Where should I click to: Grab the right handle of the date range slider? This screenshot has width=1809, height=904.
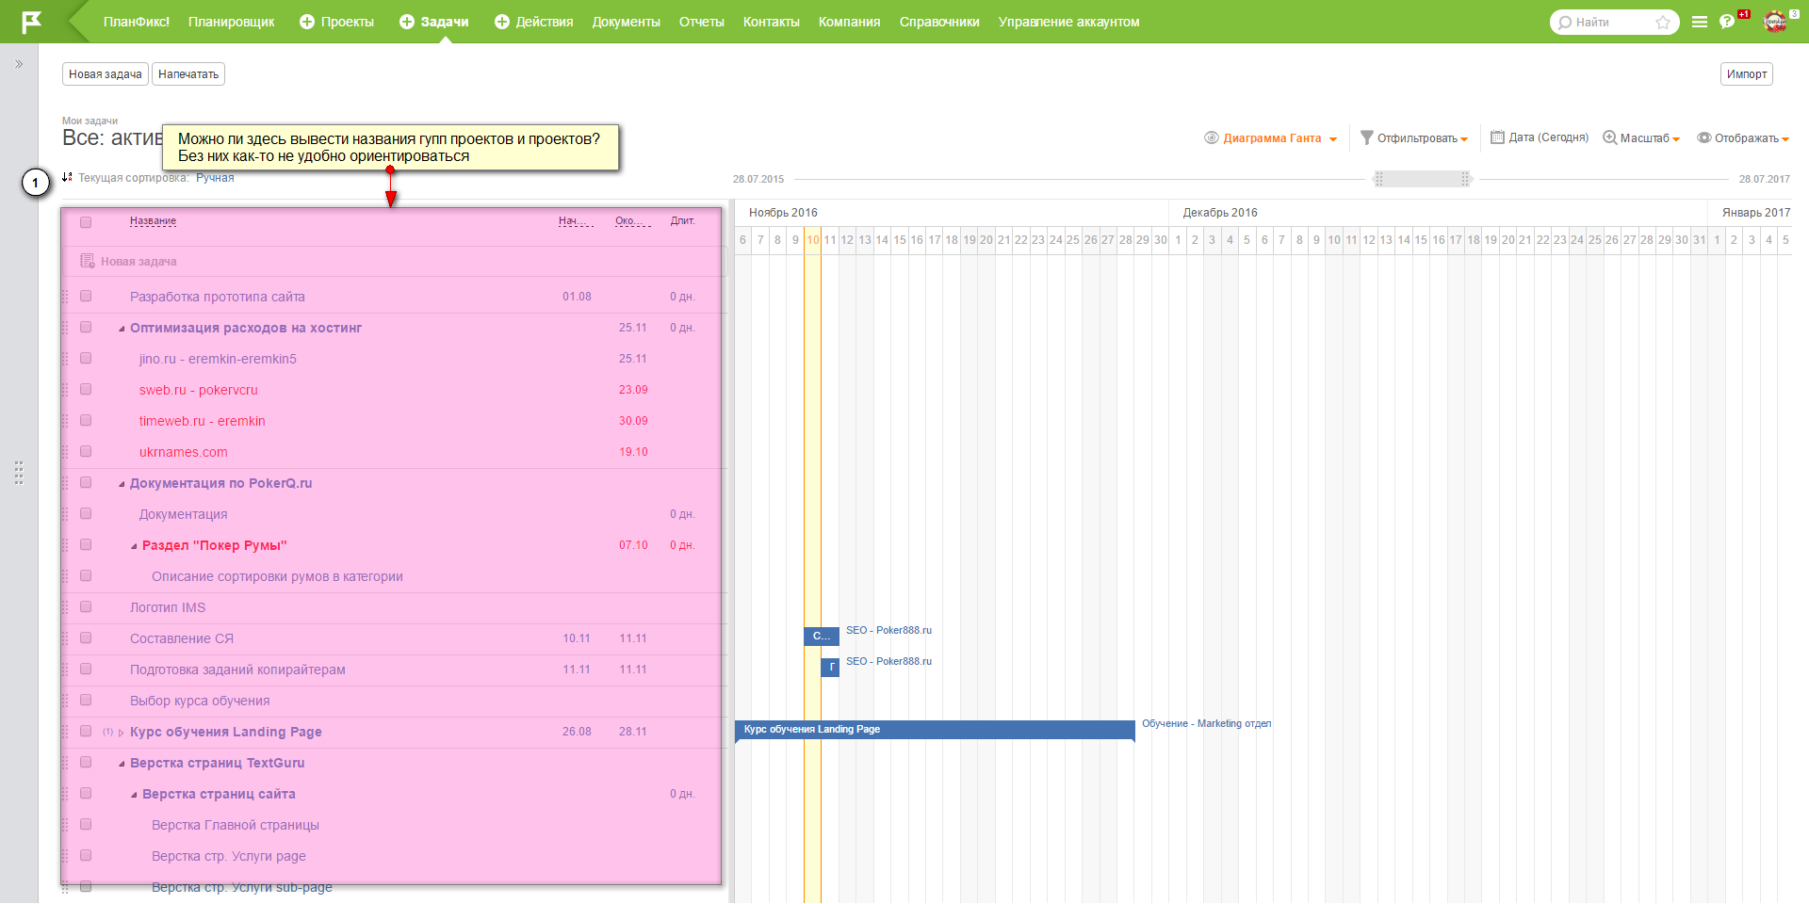(1465, 179)
